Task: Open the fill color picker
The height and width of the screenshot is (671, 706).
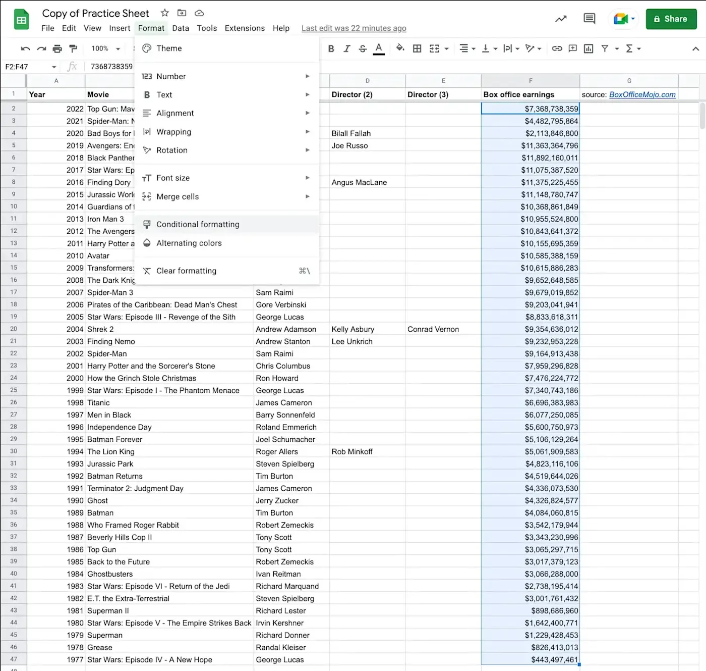Action: coord(400,48)
